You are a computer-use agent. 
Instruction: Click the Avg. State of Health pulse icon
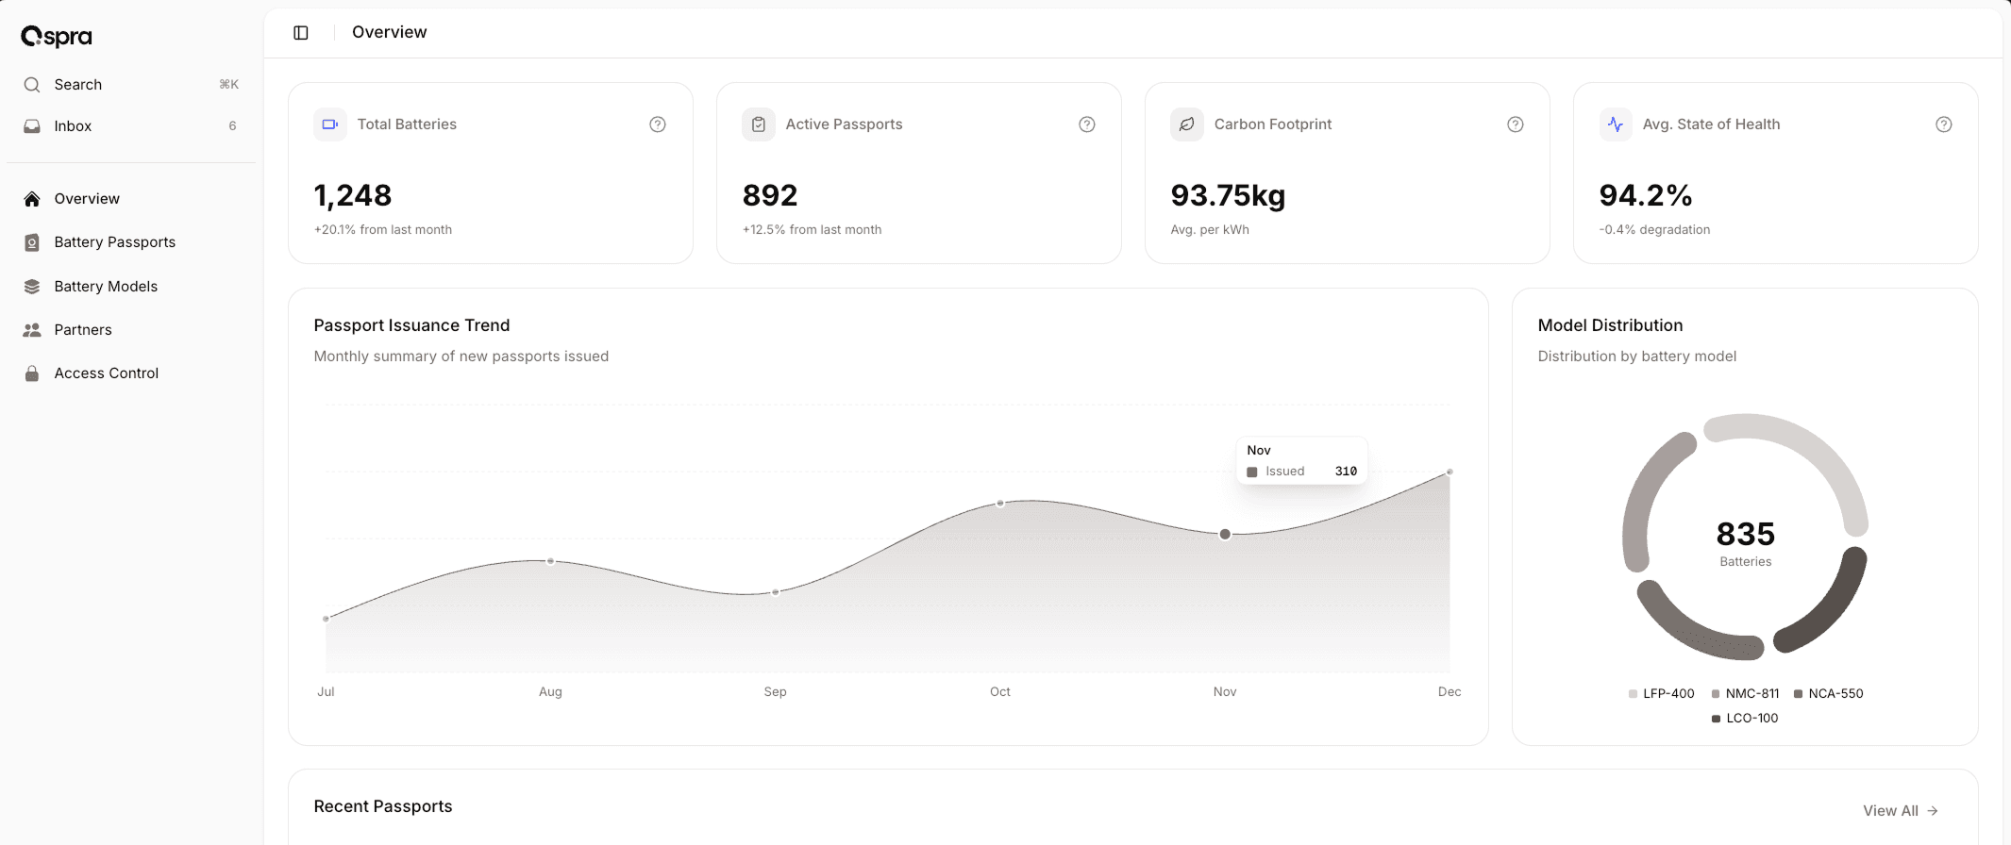pos(1616,124)
